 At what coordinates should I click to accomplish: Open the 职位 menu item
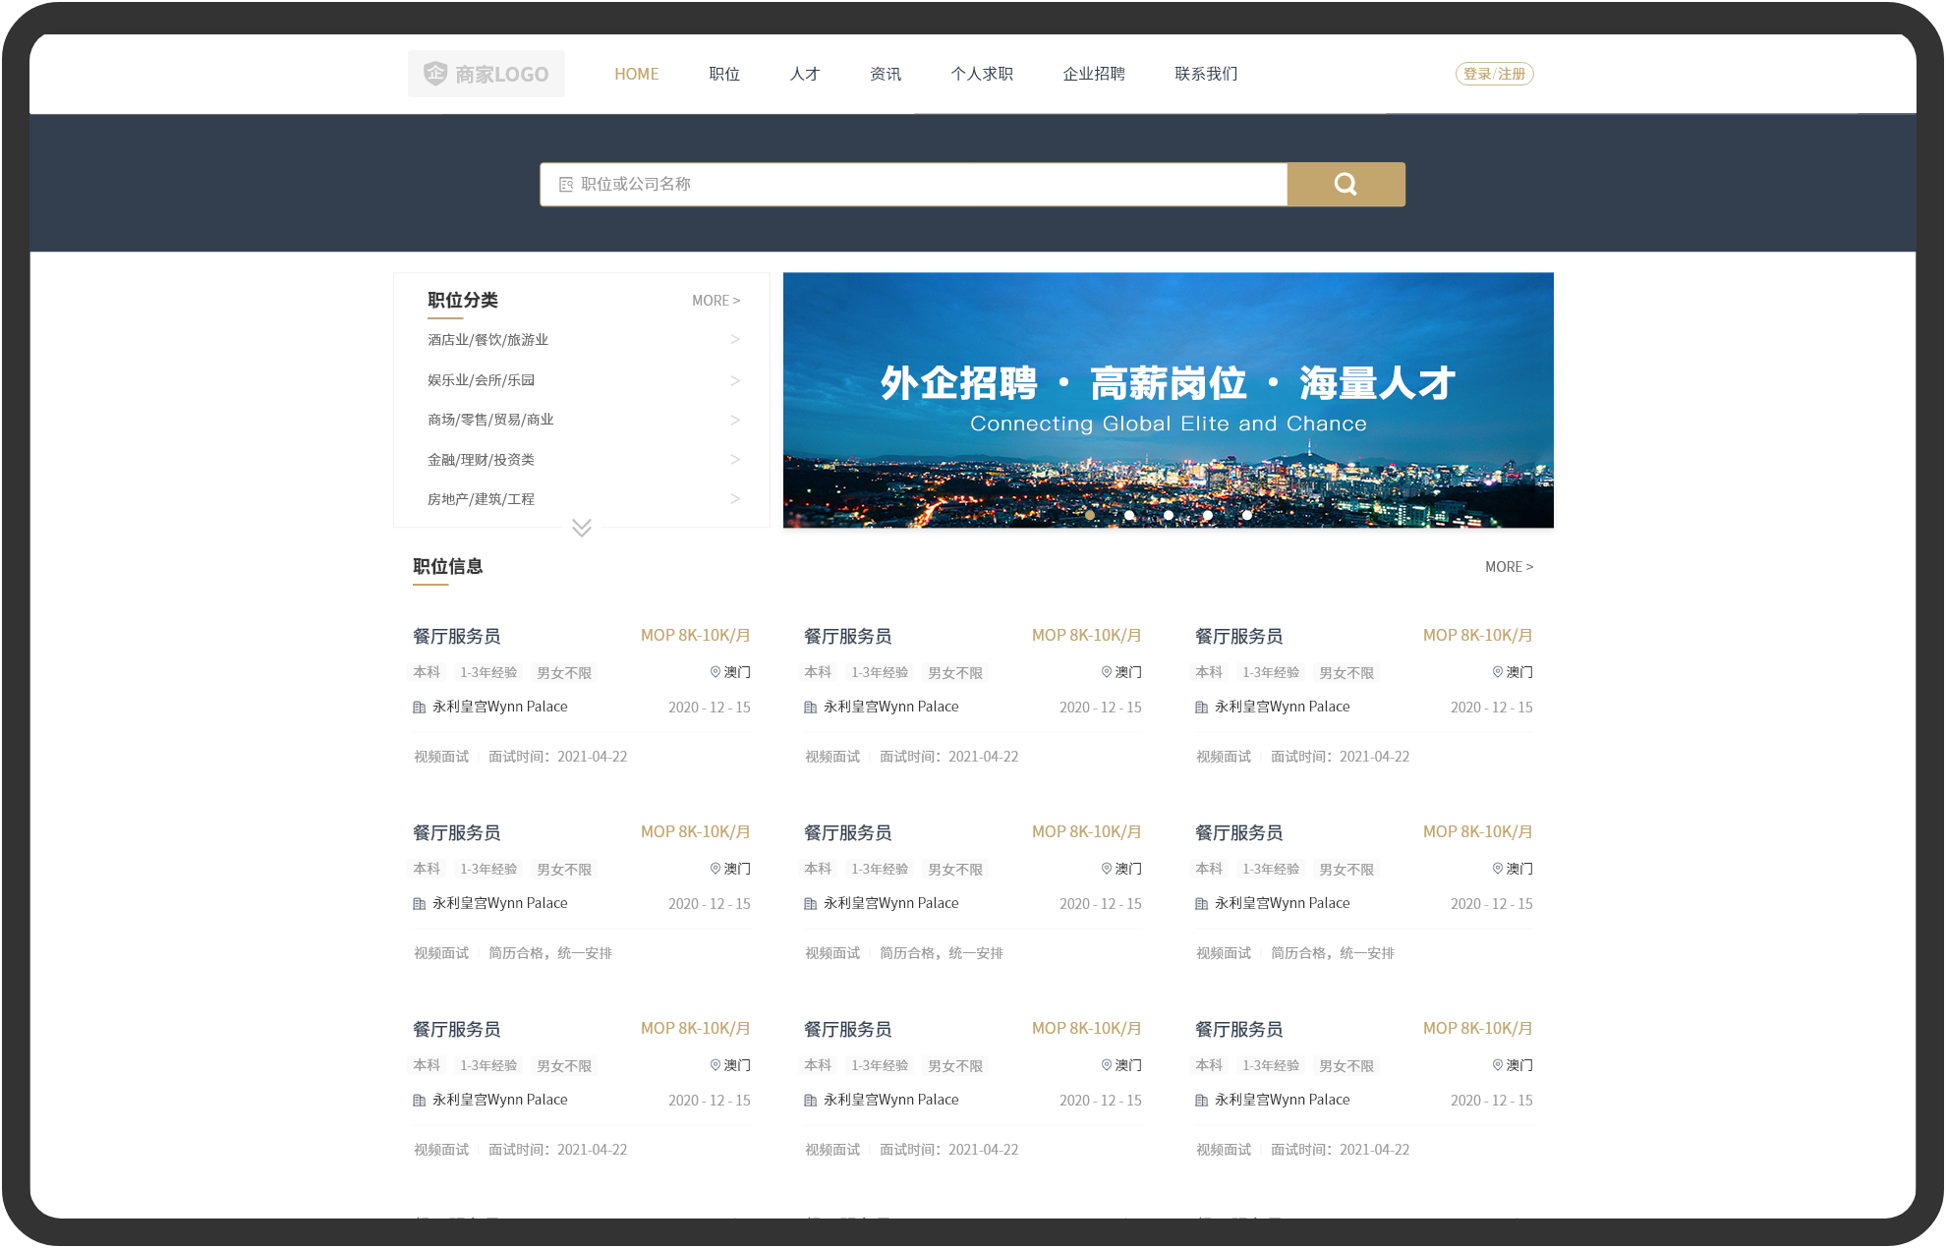click(723, 73)
